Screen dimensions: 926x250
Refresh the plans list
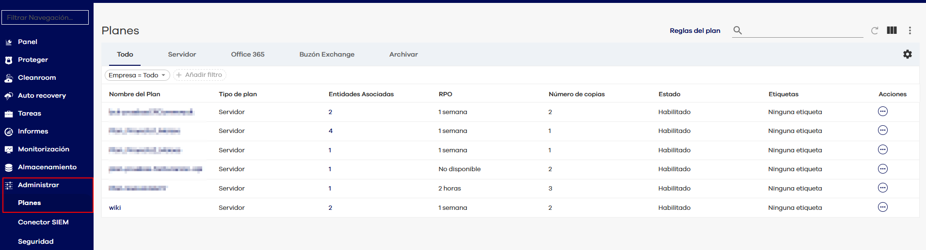click(875, 30)
